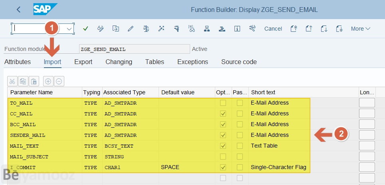Switch to the Tables tab
This screenshot has height=185, width=385.
pos(155,62)
